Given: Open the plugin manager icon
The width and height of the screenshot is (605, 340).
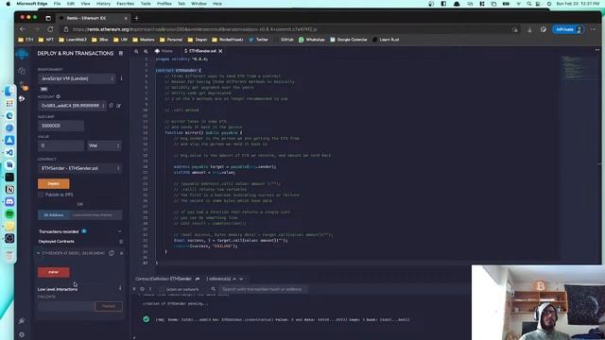Looking at the screenshot, I should coord(22,321).
